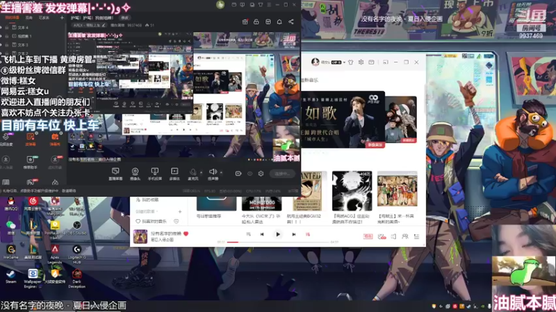Open streaming settings gear icon
Image resolution: width=556 pixels, height=312 pixels.
point(261,173)
